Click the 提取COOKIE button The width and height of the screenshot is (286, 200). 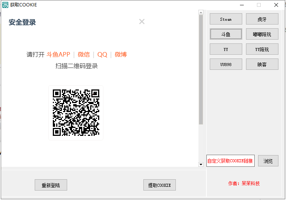click(160, 185)
